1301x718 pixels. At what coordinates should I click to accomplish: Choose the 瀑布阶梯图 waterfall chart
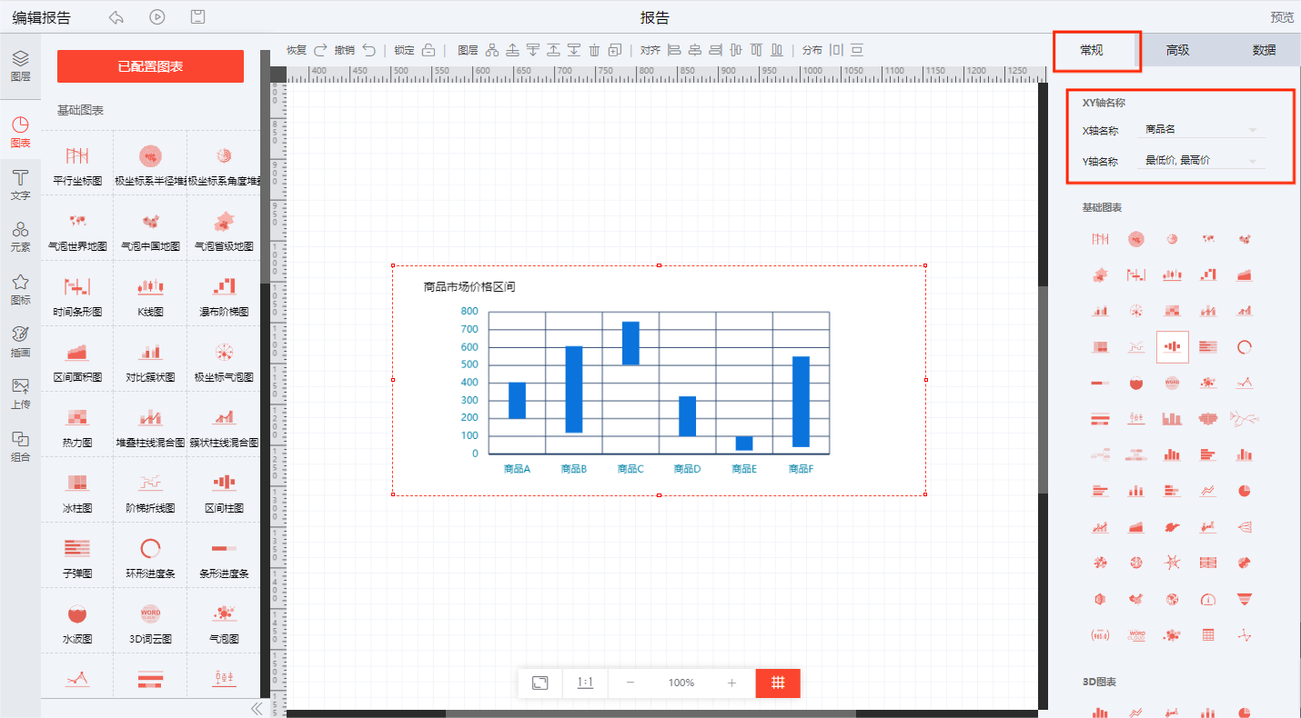click(x=224, y=294)
